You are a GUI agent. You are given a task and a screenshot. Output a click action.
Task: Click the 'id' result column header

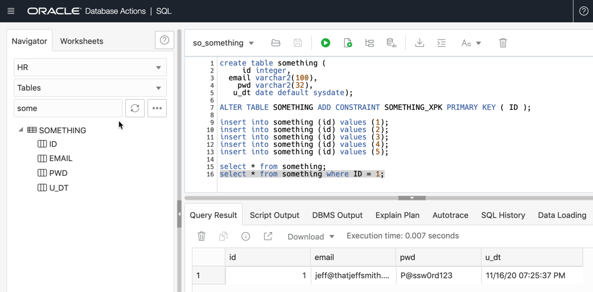pyautogui.click(x=267, y=258)
